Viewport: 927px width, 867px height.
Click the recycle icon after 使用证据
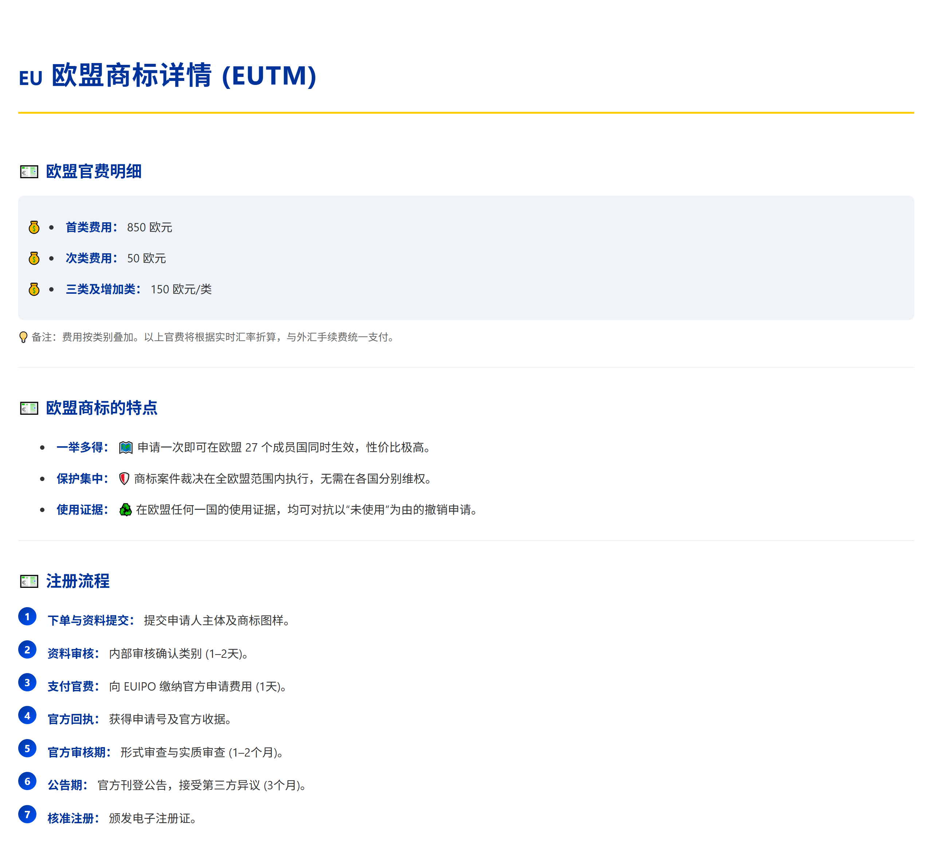tap(125, 509)
